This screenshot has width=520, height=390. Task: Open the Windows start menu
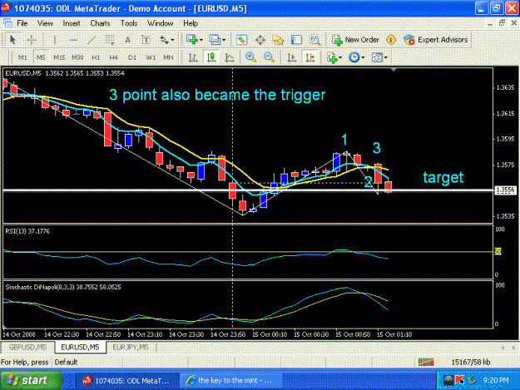pyautogui.click(x=31, y=380)
